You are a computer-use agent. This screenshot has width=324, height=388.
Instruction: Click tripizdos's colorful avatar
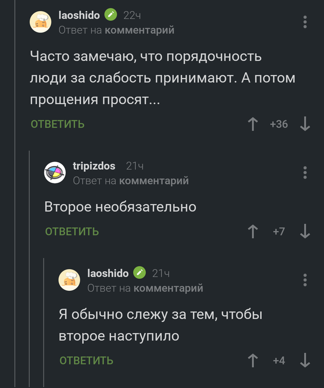(x=55, y=173)
